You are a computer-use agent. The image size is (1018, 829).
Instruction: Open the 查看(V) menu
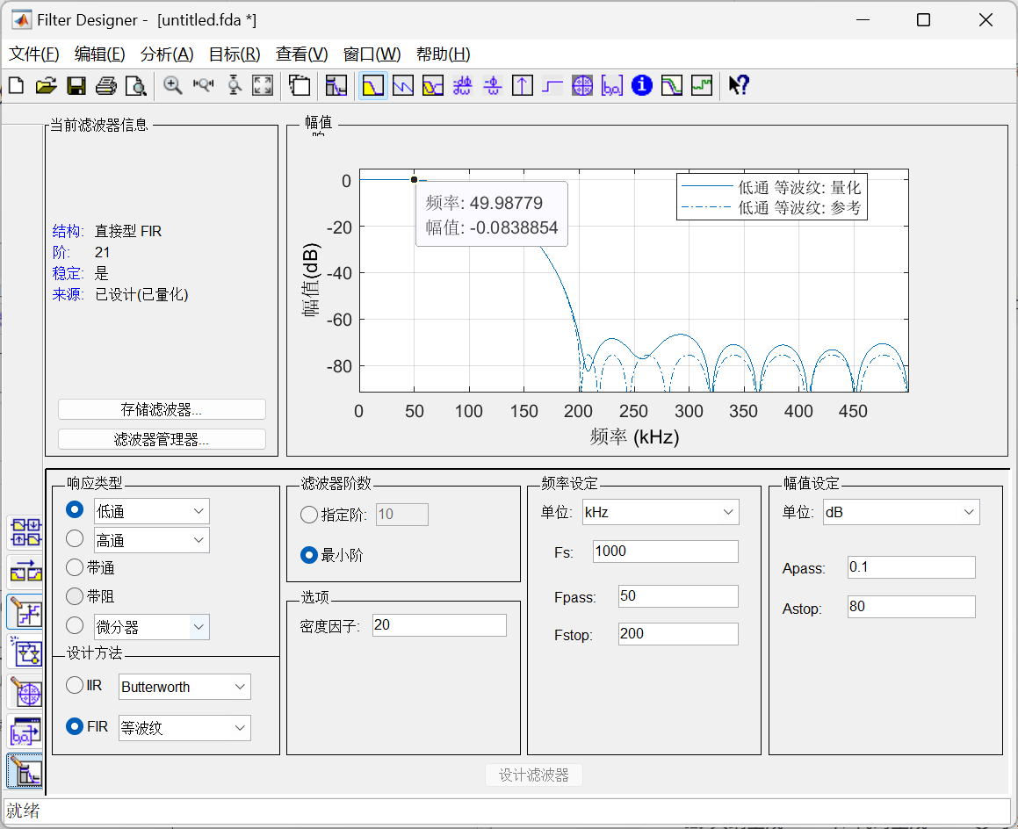(x=302, y=54)
